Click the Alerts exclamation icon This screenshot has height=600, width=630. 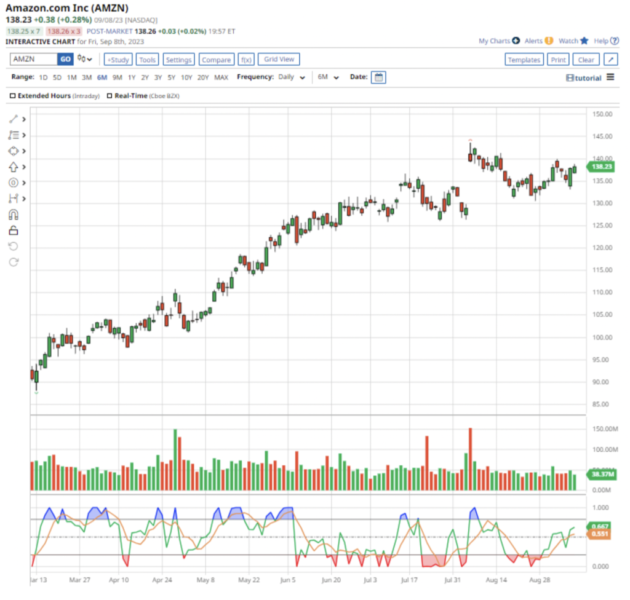(549, 41)
